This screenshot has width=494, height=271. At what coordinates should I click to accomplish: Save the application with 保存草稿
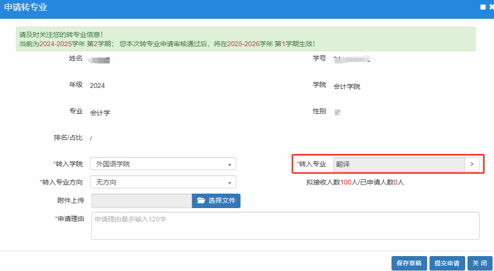click(409, 263)
